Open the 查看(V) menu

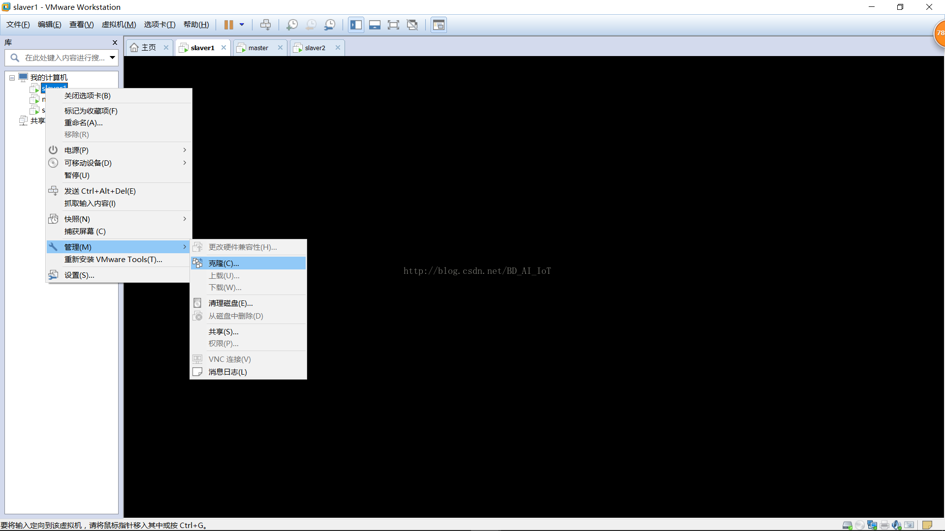[81, 25]
